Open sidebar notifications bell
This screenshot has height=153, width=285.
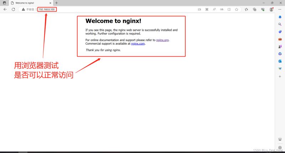point(280,17)
